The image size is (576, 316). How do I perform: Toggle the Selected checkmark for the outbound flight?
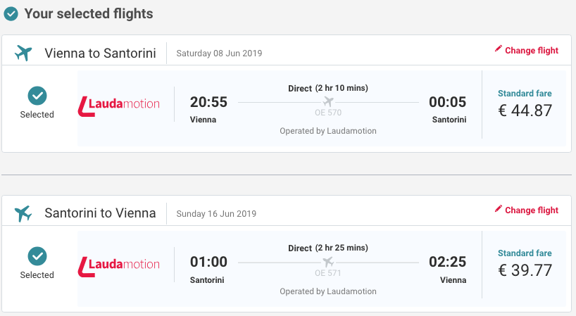pyautogui.click(x=37, y=95)
